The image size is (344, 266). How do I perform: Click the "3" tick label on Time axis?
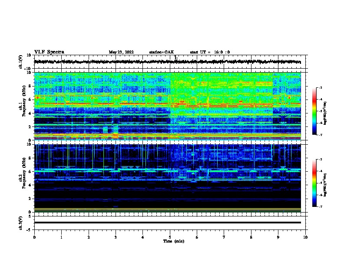116,237
